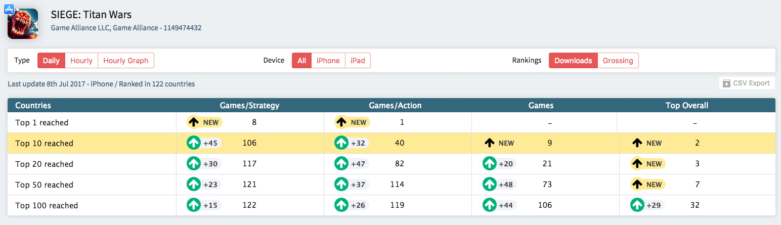Open Game Alliance LLC publisher link
Viewport: 781px width, 225px height.
click(x=79, y=28)
